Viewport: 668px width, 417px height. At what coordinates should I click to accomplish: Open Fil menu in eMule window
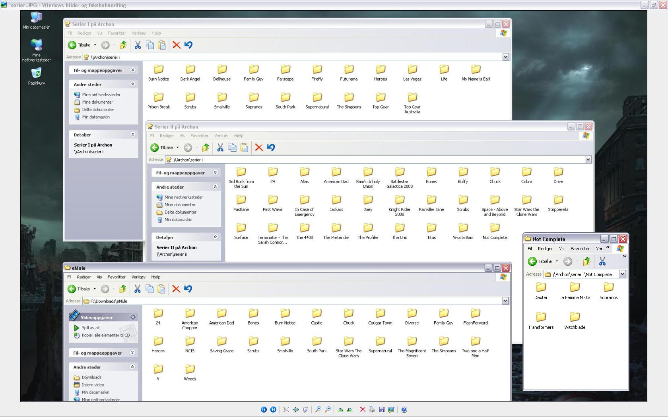point(69,277)
